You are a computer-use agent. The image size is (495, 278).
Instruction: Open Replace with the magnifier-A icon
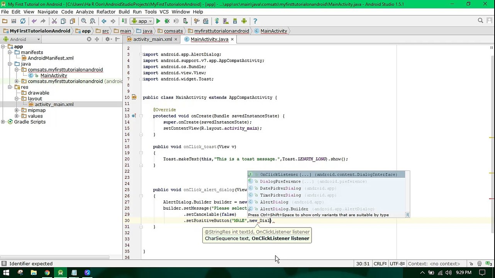pos(93,21)
